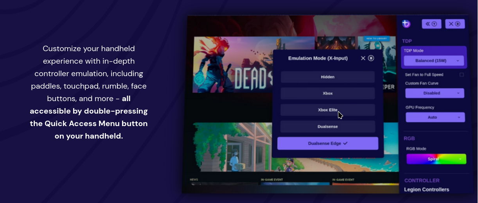Select the Xbox emulation mode

(328, 93)
